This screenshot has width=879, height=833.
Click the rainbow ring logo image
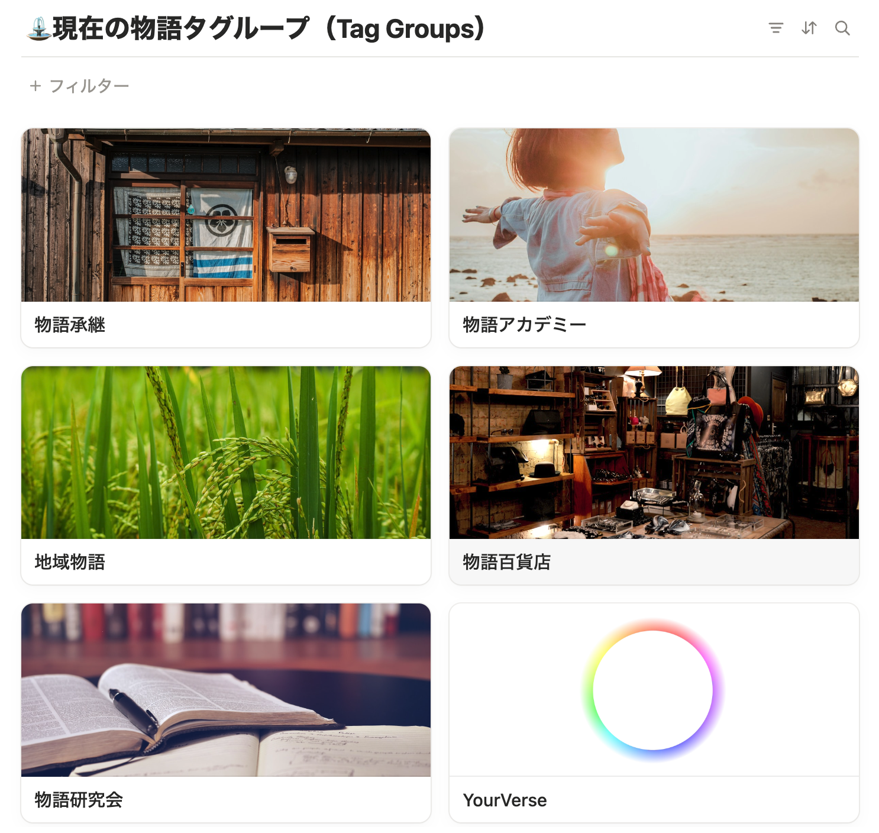[653, 690]
